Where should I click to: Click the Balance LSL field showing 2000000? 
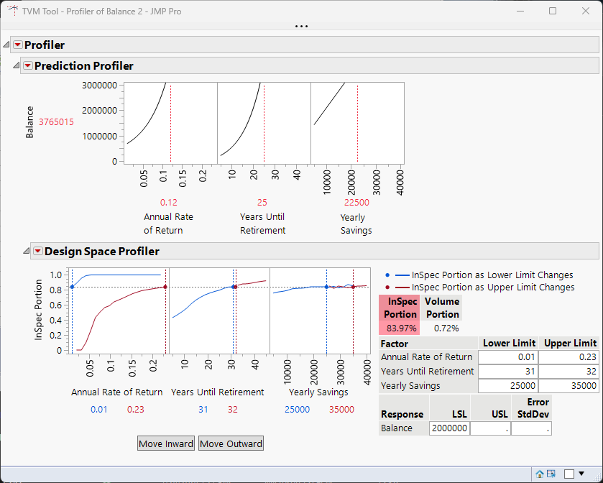click(x=449, y=428)
